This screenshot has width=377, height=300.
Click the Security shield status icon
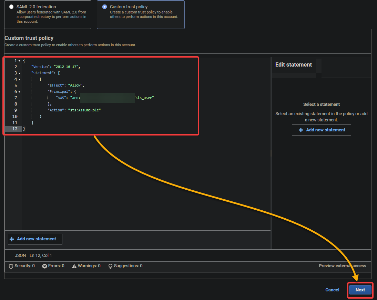click(11, 266)
